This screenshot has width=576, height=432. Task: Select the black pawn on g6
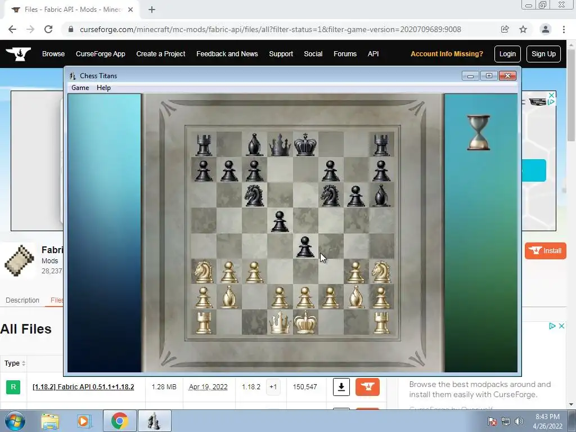355,196
